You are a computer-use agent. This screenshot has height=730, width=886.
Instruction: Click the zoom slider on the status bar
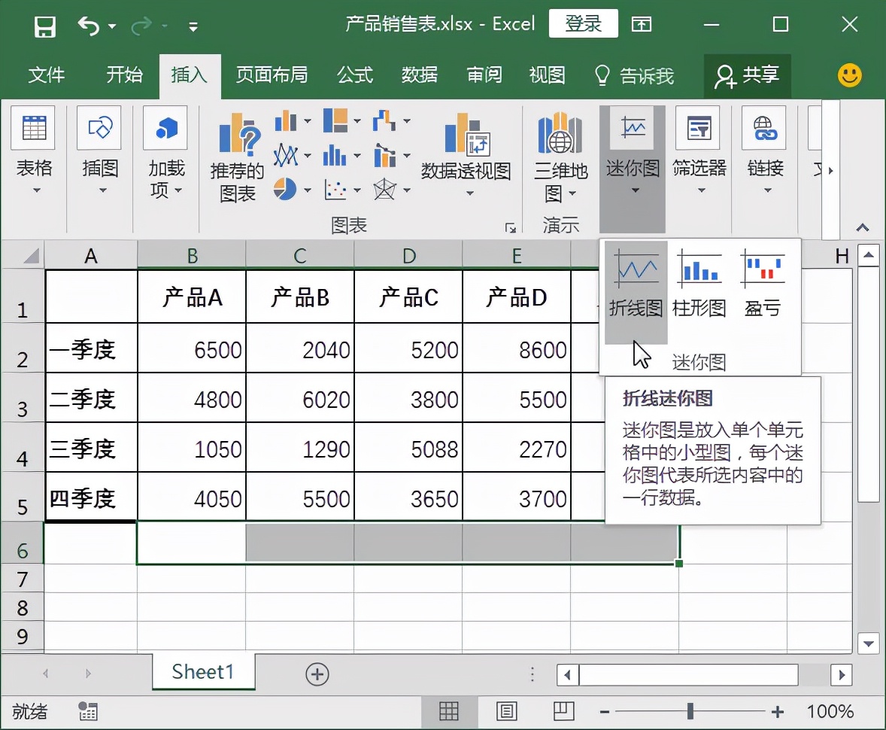tap(689, 710)
